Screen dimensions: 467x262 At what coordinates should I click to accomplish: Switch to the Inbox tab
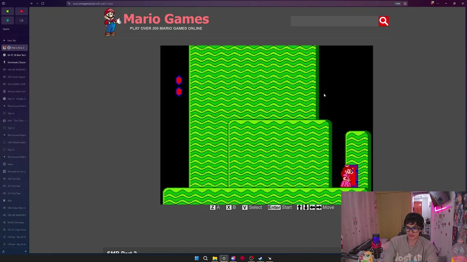click(x=14, y=164)
